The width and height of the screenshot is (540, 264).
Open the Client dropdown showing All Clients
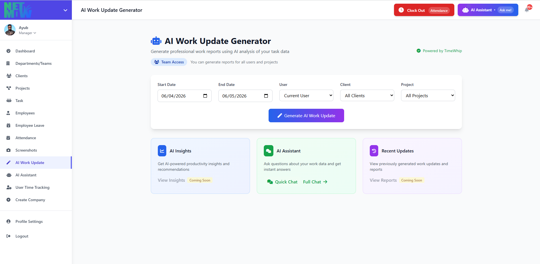[367, 96]
